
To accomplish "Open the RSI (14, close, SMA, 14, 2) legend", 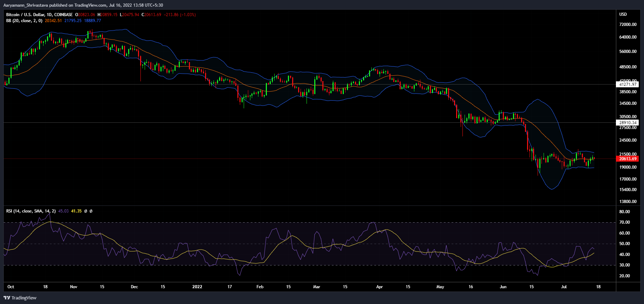I will pos(31,211).
